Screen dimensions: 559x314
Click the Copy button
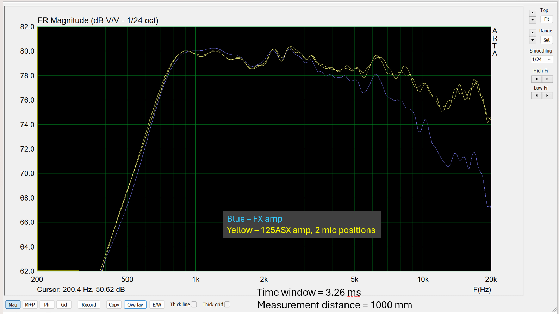(114, 305)
